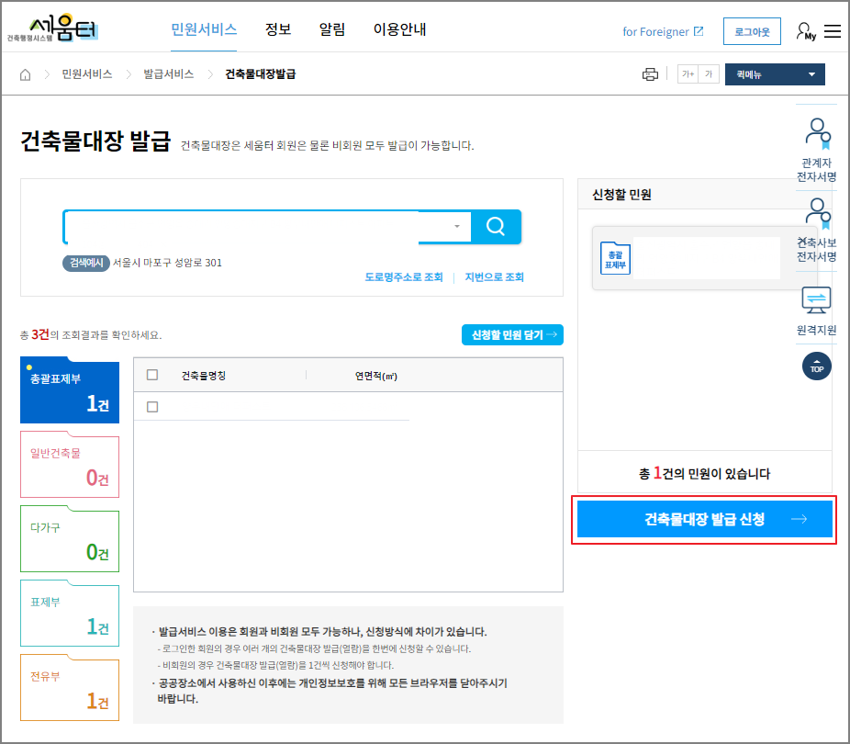Open the 정보 menu item

pos(277,29)
